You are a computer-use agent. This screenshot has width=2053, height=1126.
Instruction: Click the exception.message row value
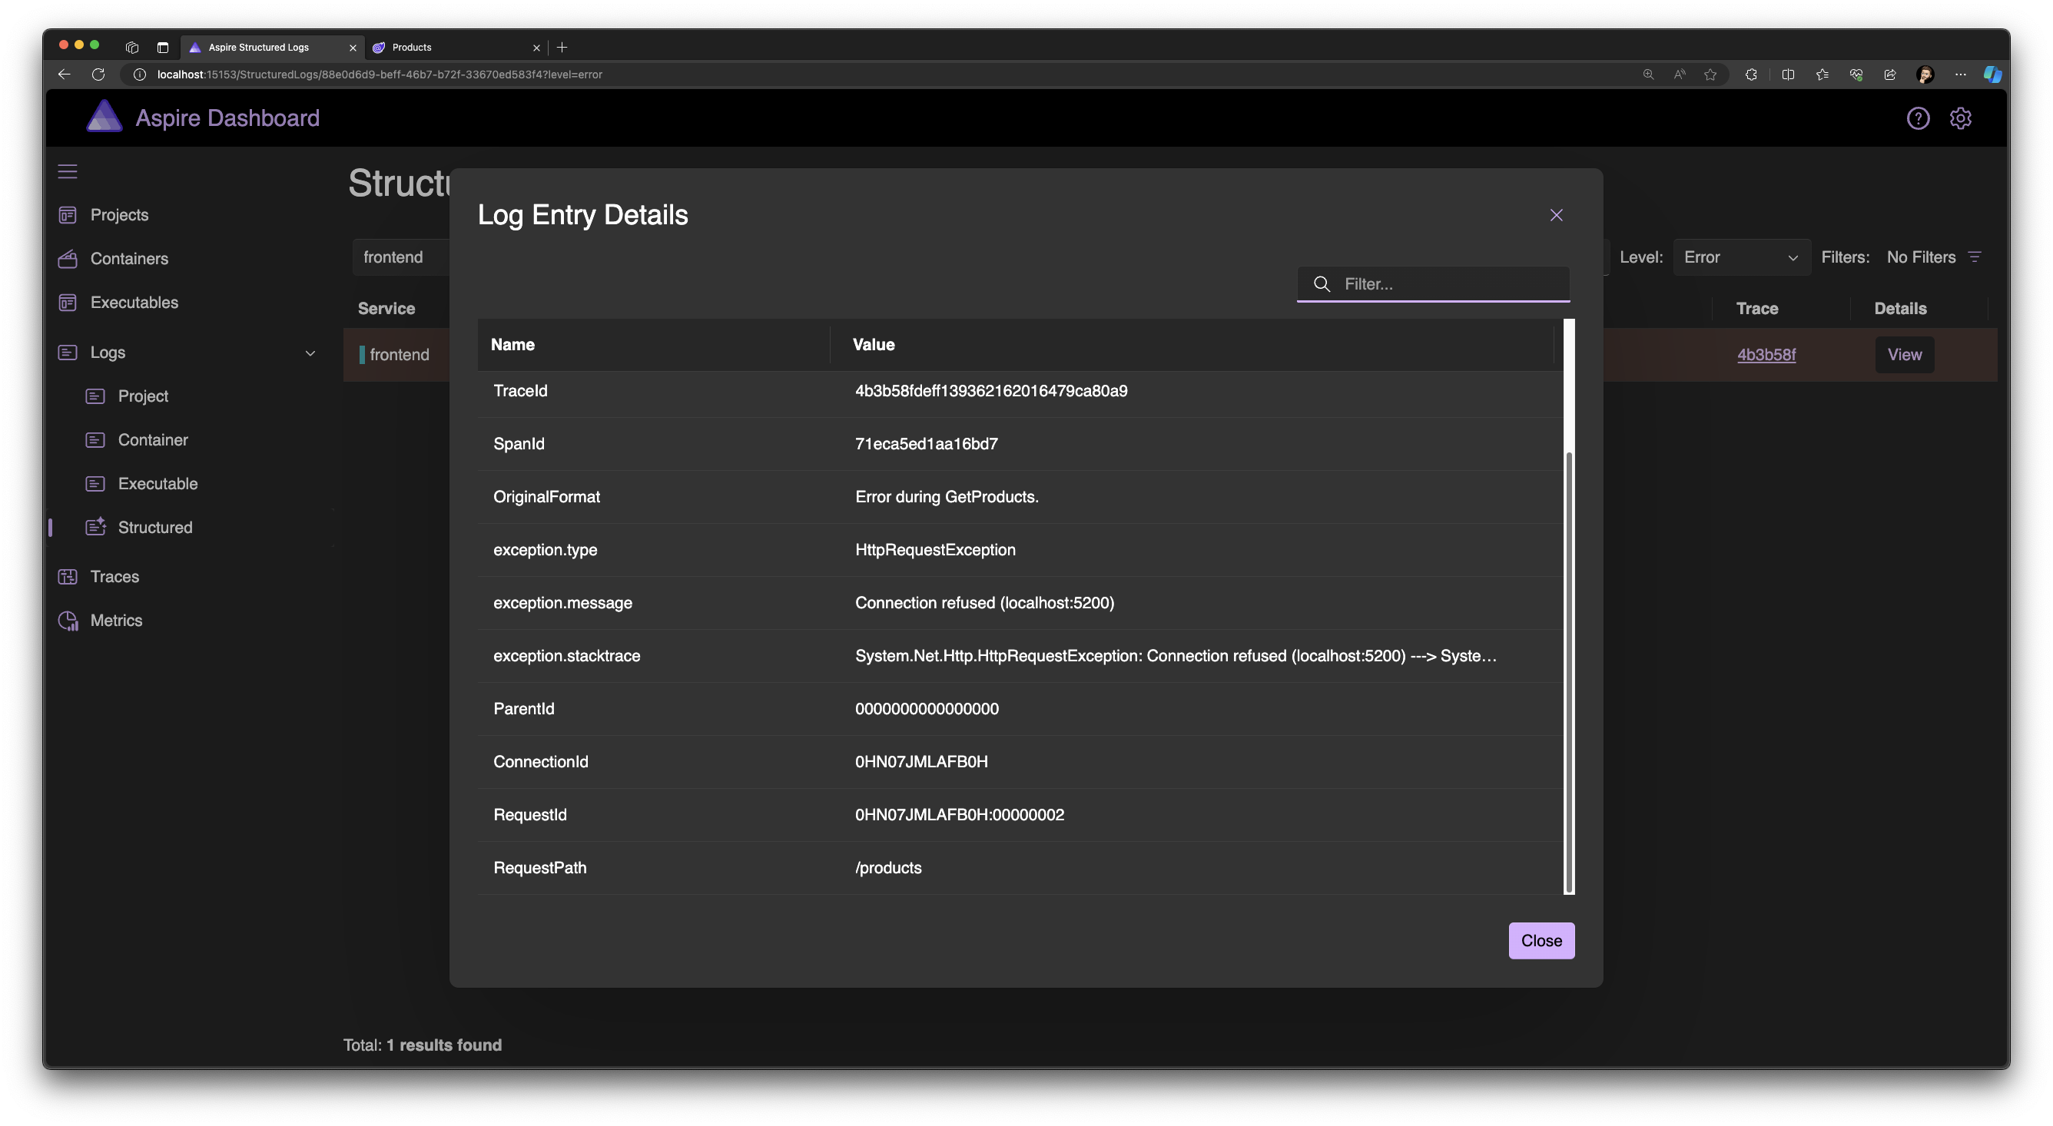coord(984,602)
